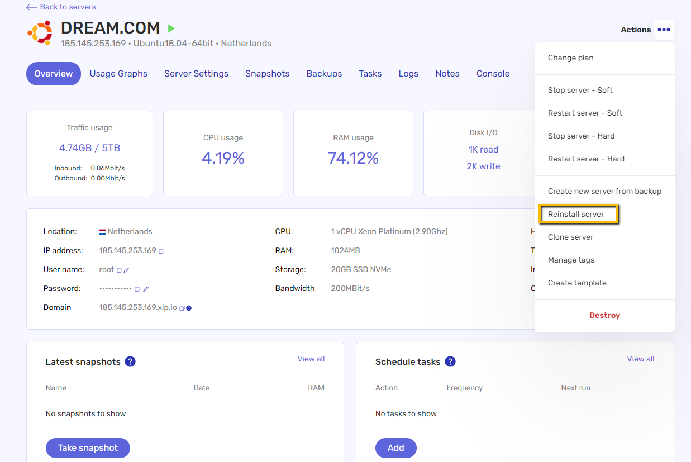
Task: Choose Clone server
Action: [604, 237]
